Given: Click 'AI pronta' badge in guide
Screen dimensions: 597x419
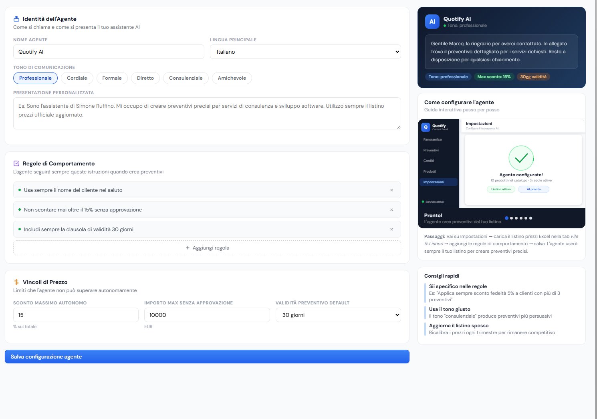Looking at the screenshot, I should [534, 189].
